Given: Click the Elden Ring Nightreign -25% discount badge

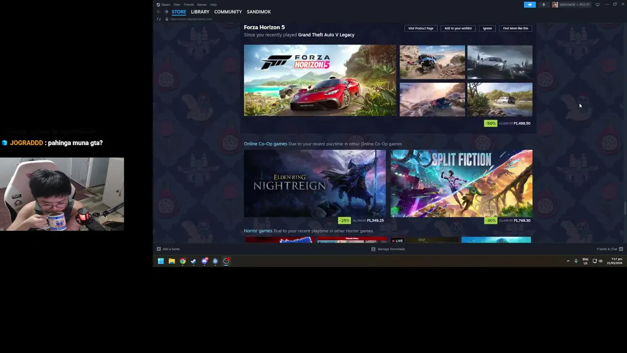Looking at the screenshot, I should click(x=344, y=221).
